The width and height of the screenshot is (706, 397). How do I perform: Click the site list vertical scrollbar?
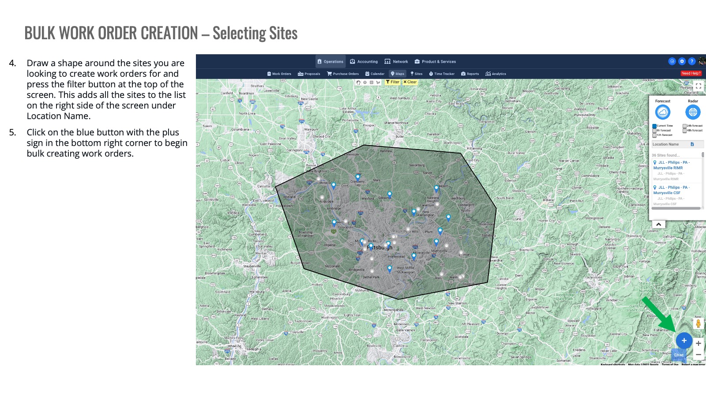pos(703,155)
